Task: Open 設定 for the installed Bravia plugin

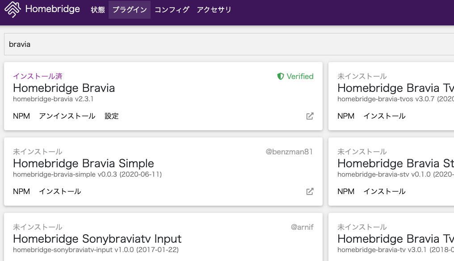Action: pos(112,116)
